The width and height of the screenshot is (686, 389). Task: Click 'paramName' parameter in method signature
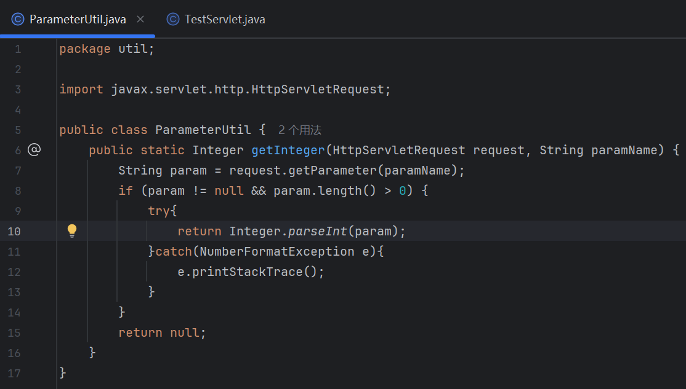point(624,150)
